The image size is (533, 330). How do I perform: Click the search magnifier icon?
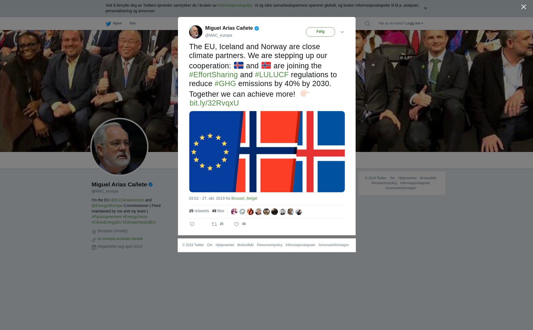click(x=367, y=24)
